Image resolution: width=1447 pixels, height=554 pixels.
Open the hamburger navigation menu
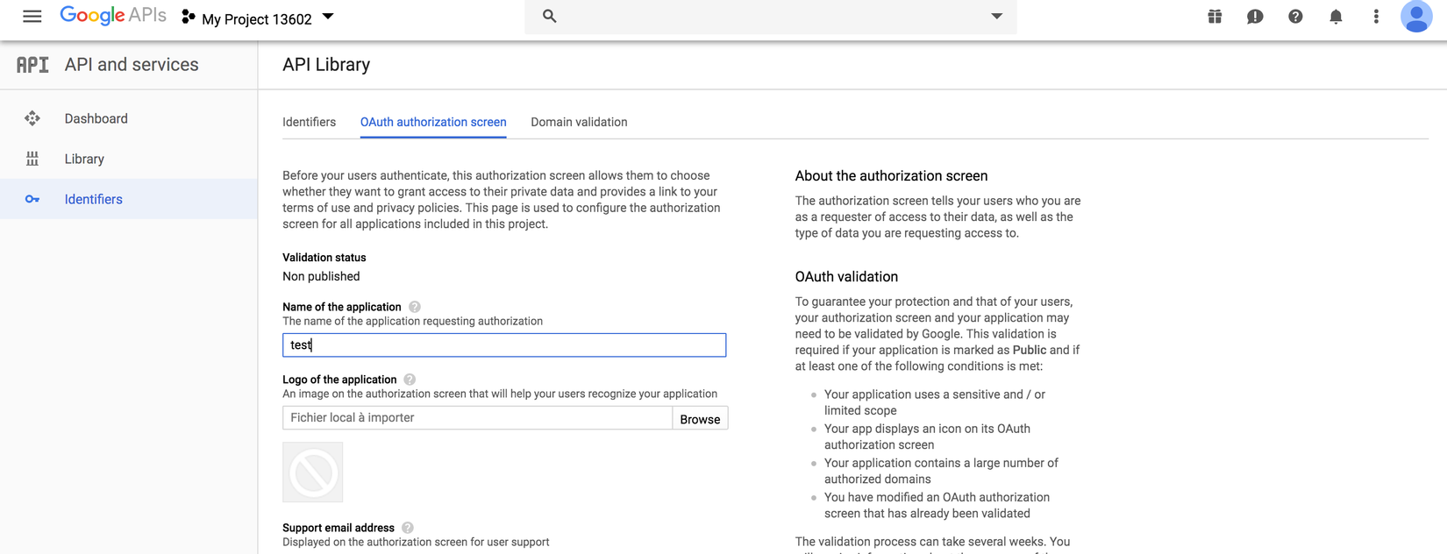click(32, 17)
